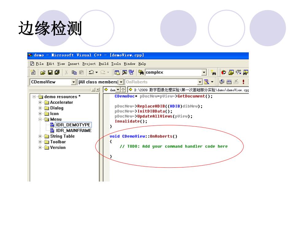
Task: Toggle the Workspace window icon
Action: coord(117,72)
